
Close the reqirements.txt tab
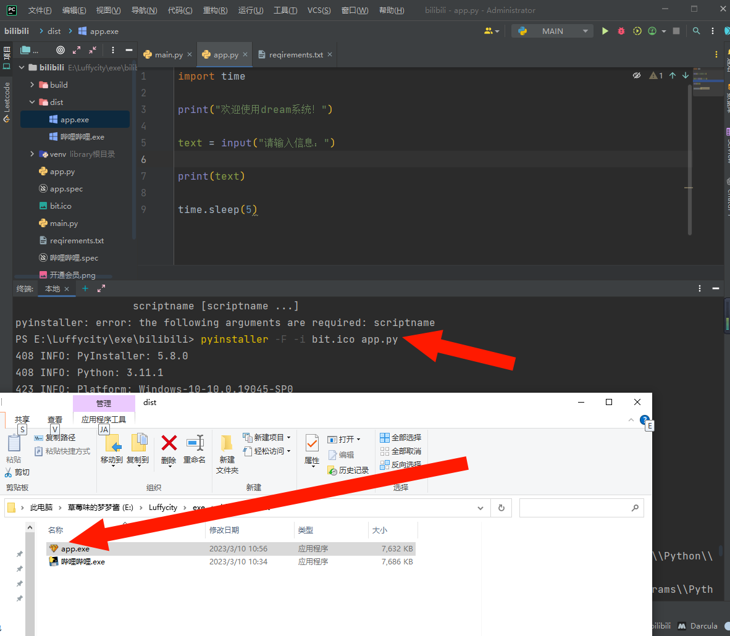pyautogui.click(x=330, y=54)
